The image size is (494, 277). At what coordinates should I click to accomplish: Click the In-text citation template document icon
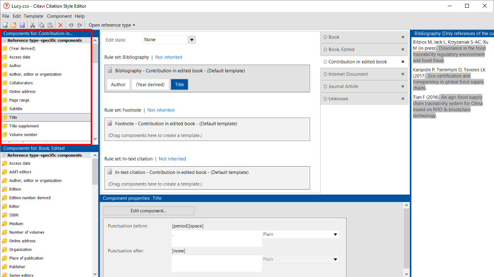110,172
